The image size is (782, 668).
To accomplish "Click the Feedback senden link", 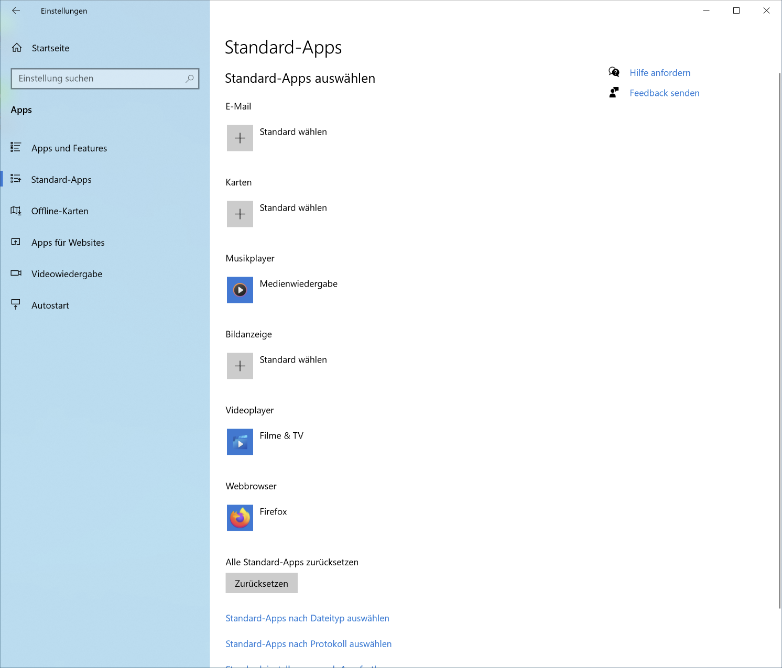I will [665, 93].
